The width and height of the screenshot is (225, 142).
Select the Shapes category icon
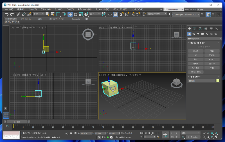194,34
